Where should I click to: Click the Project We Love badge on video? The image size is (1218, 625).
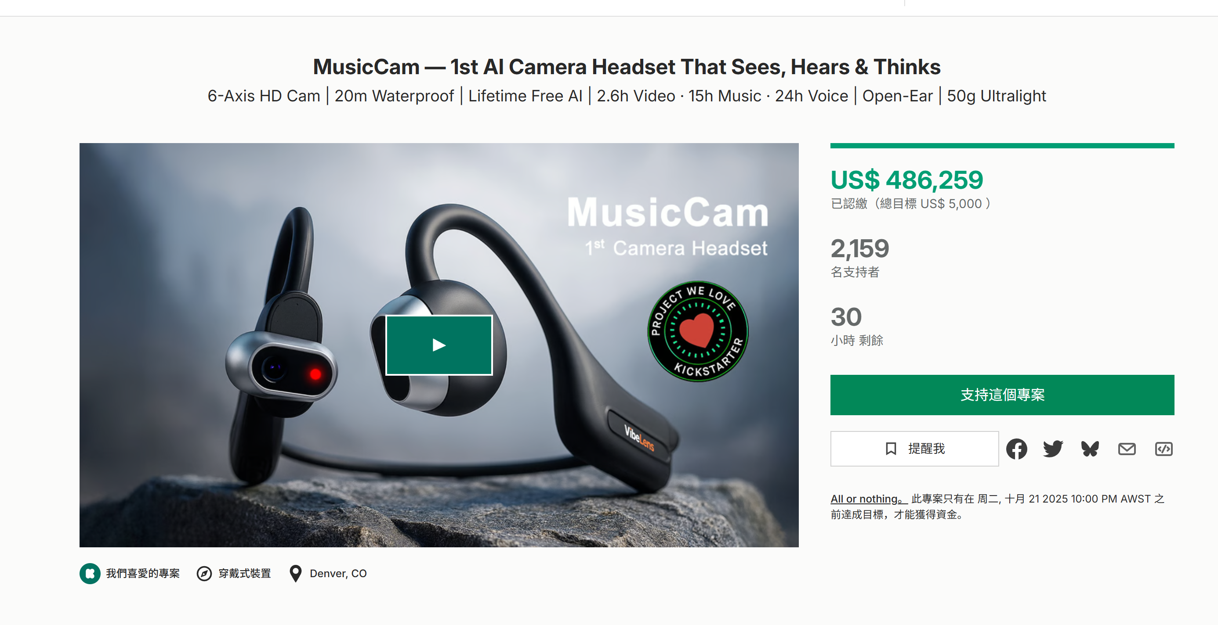coord(697,331)
